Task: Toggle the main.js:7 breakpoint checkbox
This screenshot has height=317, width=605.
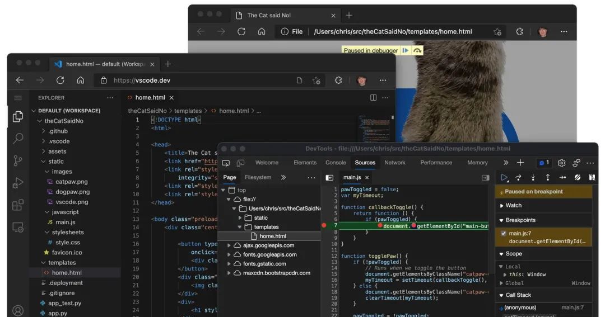Action: 504,233
